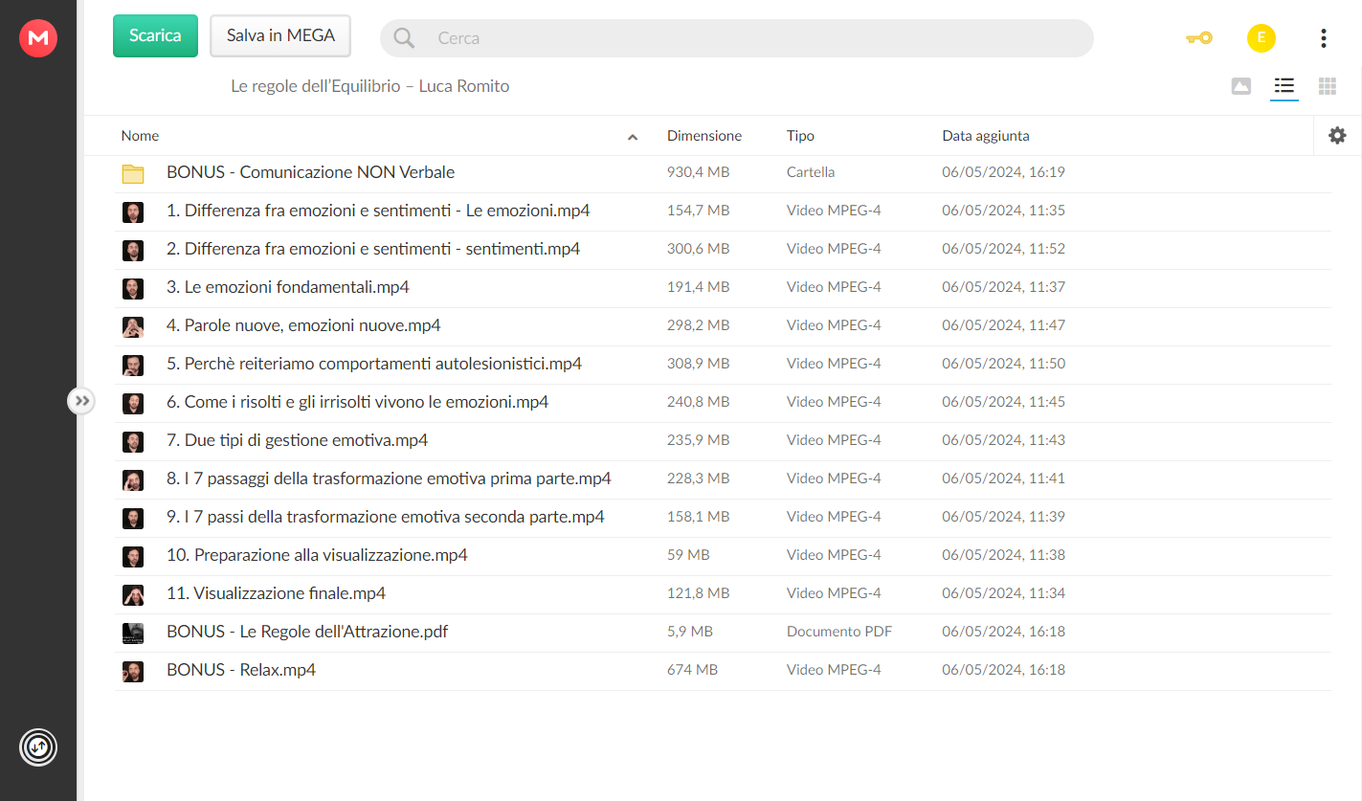Sort by the Dimensione column header
1362x801 pixels.
[704, 136]
